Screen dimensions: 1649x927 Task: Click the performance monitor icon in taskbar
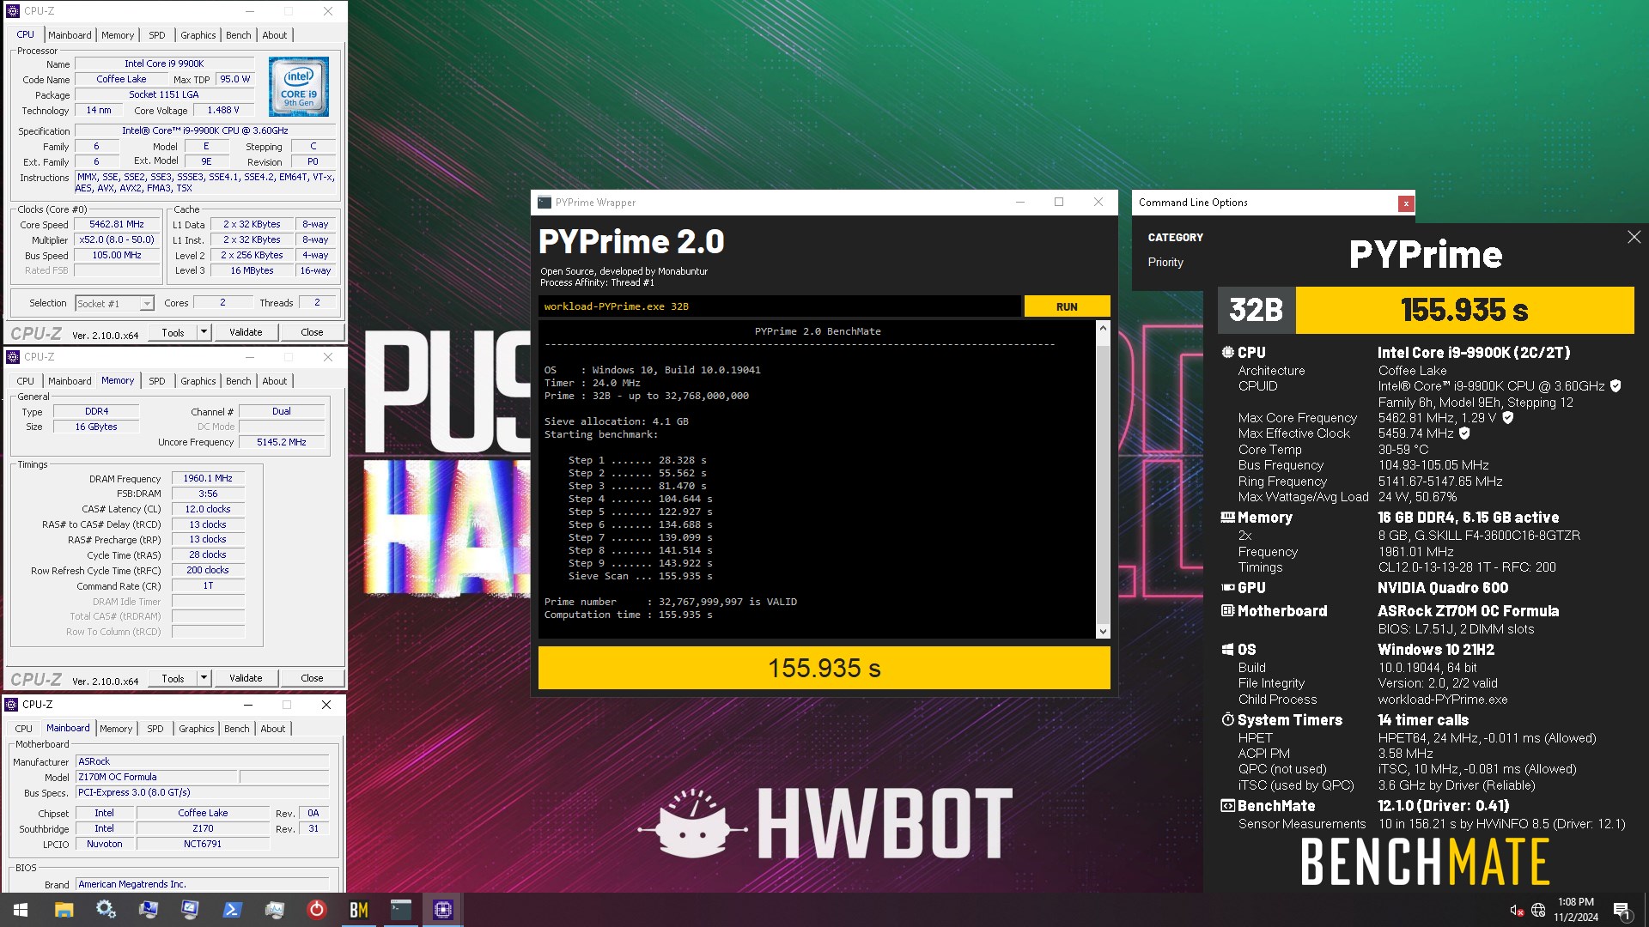pos(274,910)
